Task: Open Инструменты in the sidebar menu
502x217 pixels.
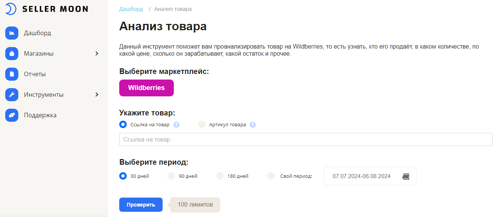Action: click(44, 94)
